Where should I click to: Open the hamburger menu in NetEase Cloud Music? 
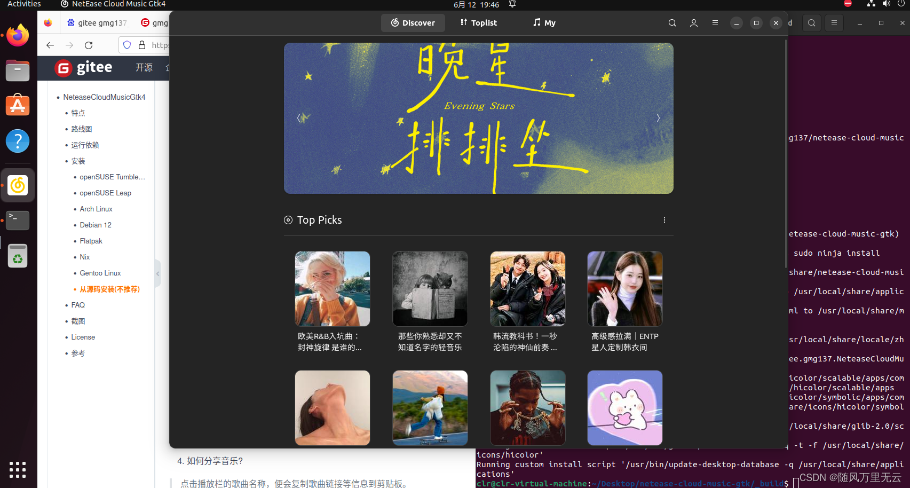[x=715, y=23]
